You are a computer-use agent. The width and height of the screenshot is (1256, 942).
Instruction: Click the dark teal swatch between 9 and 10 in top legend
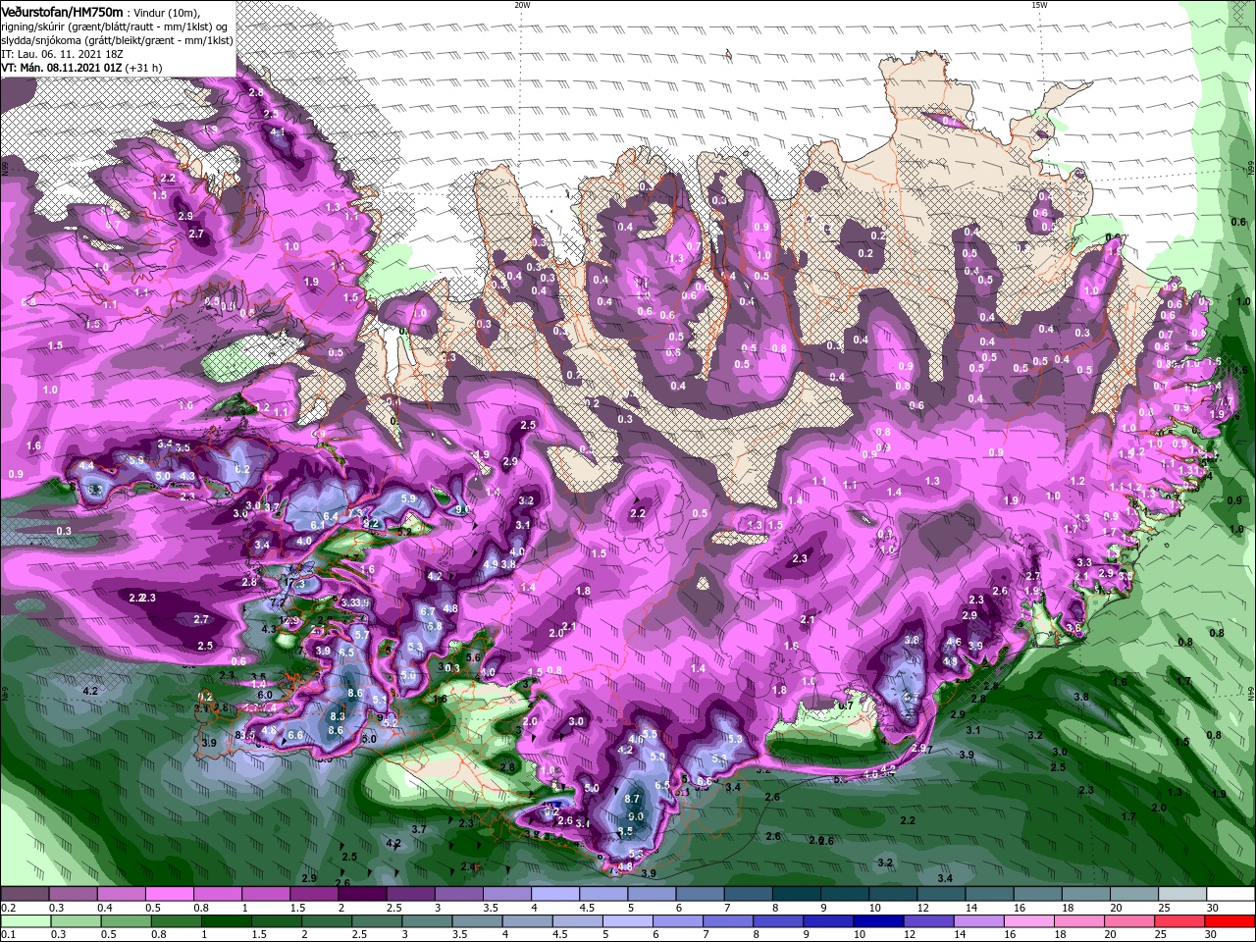point(845,894)
